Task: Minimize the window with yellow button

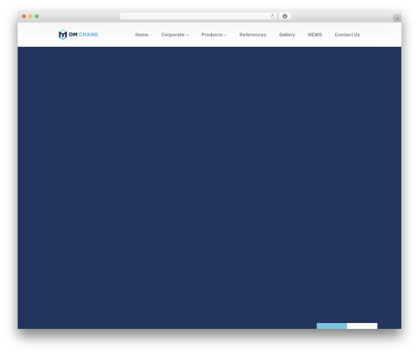Action: pyautogui.click(x=30, y=16)
